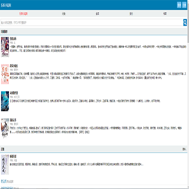This screenshot has width=189, height=189.
Task: Open the fourth navigation tab
Action: pyautogui.click(x=131, y=14)
